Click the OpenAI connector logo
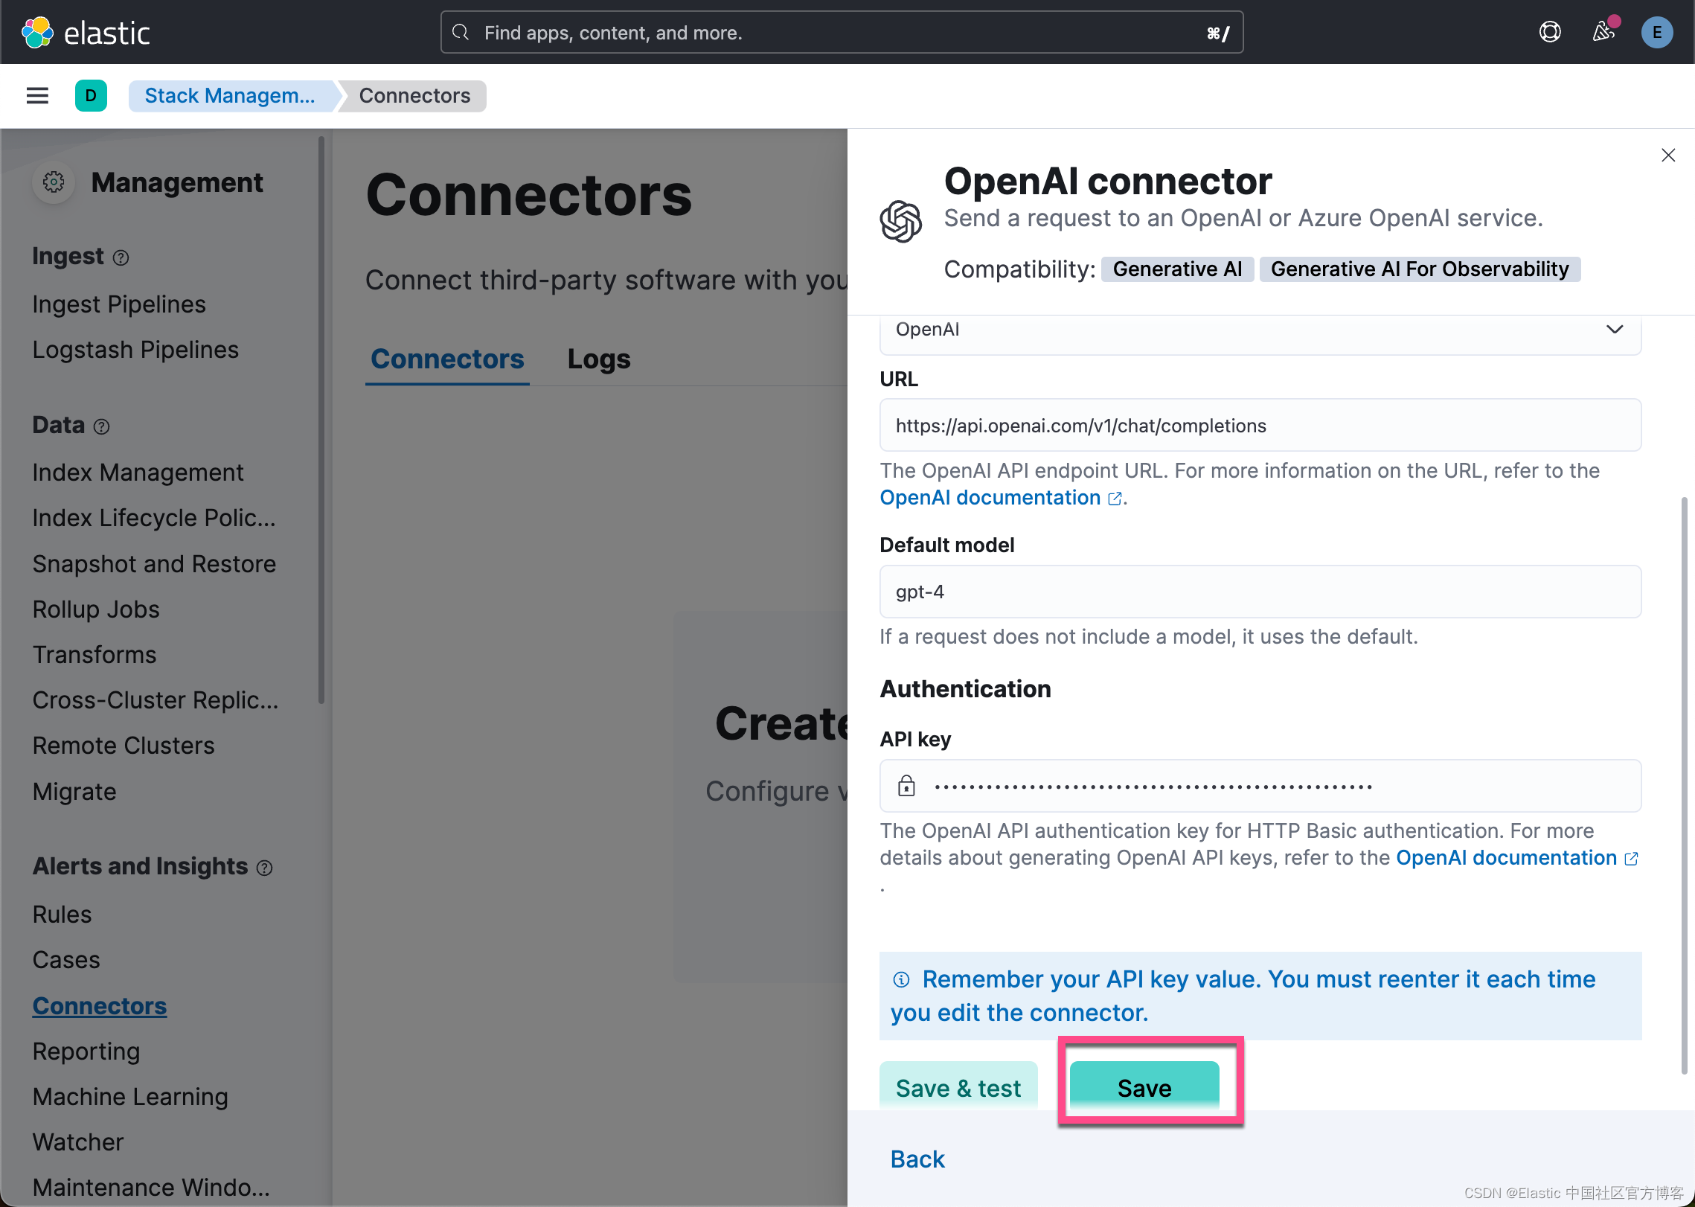 [x=901, y=221]
